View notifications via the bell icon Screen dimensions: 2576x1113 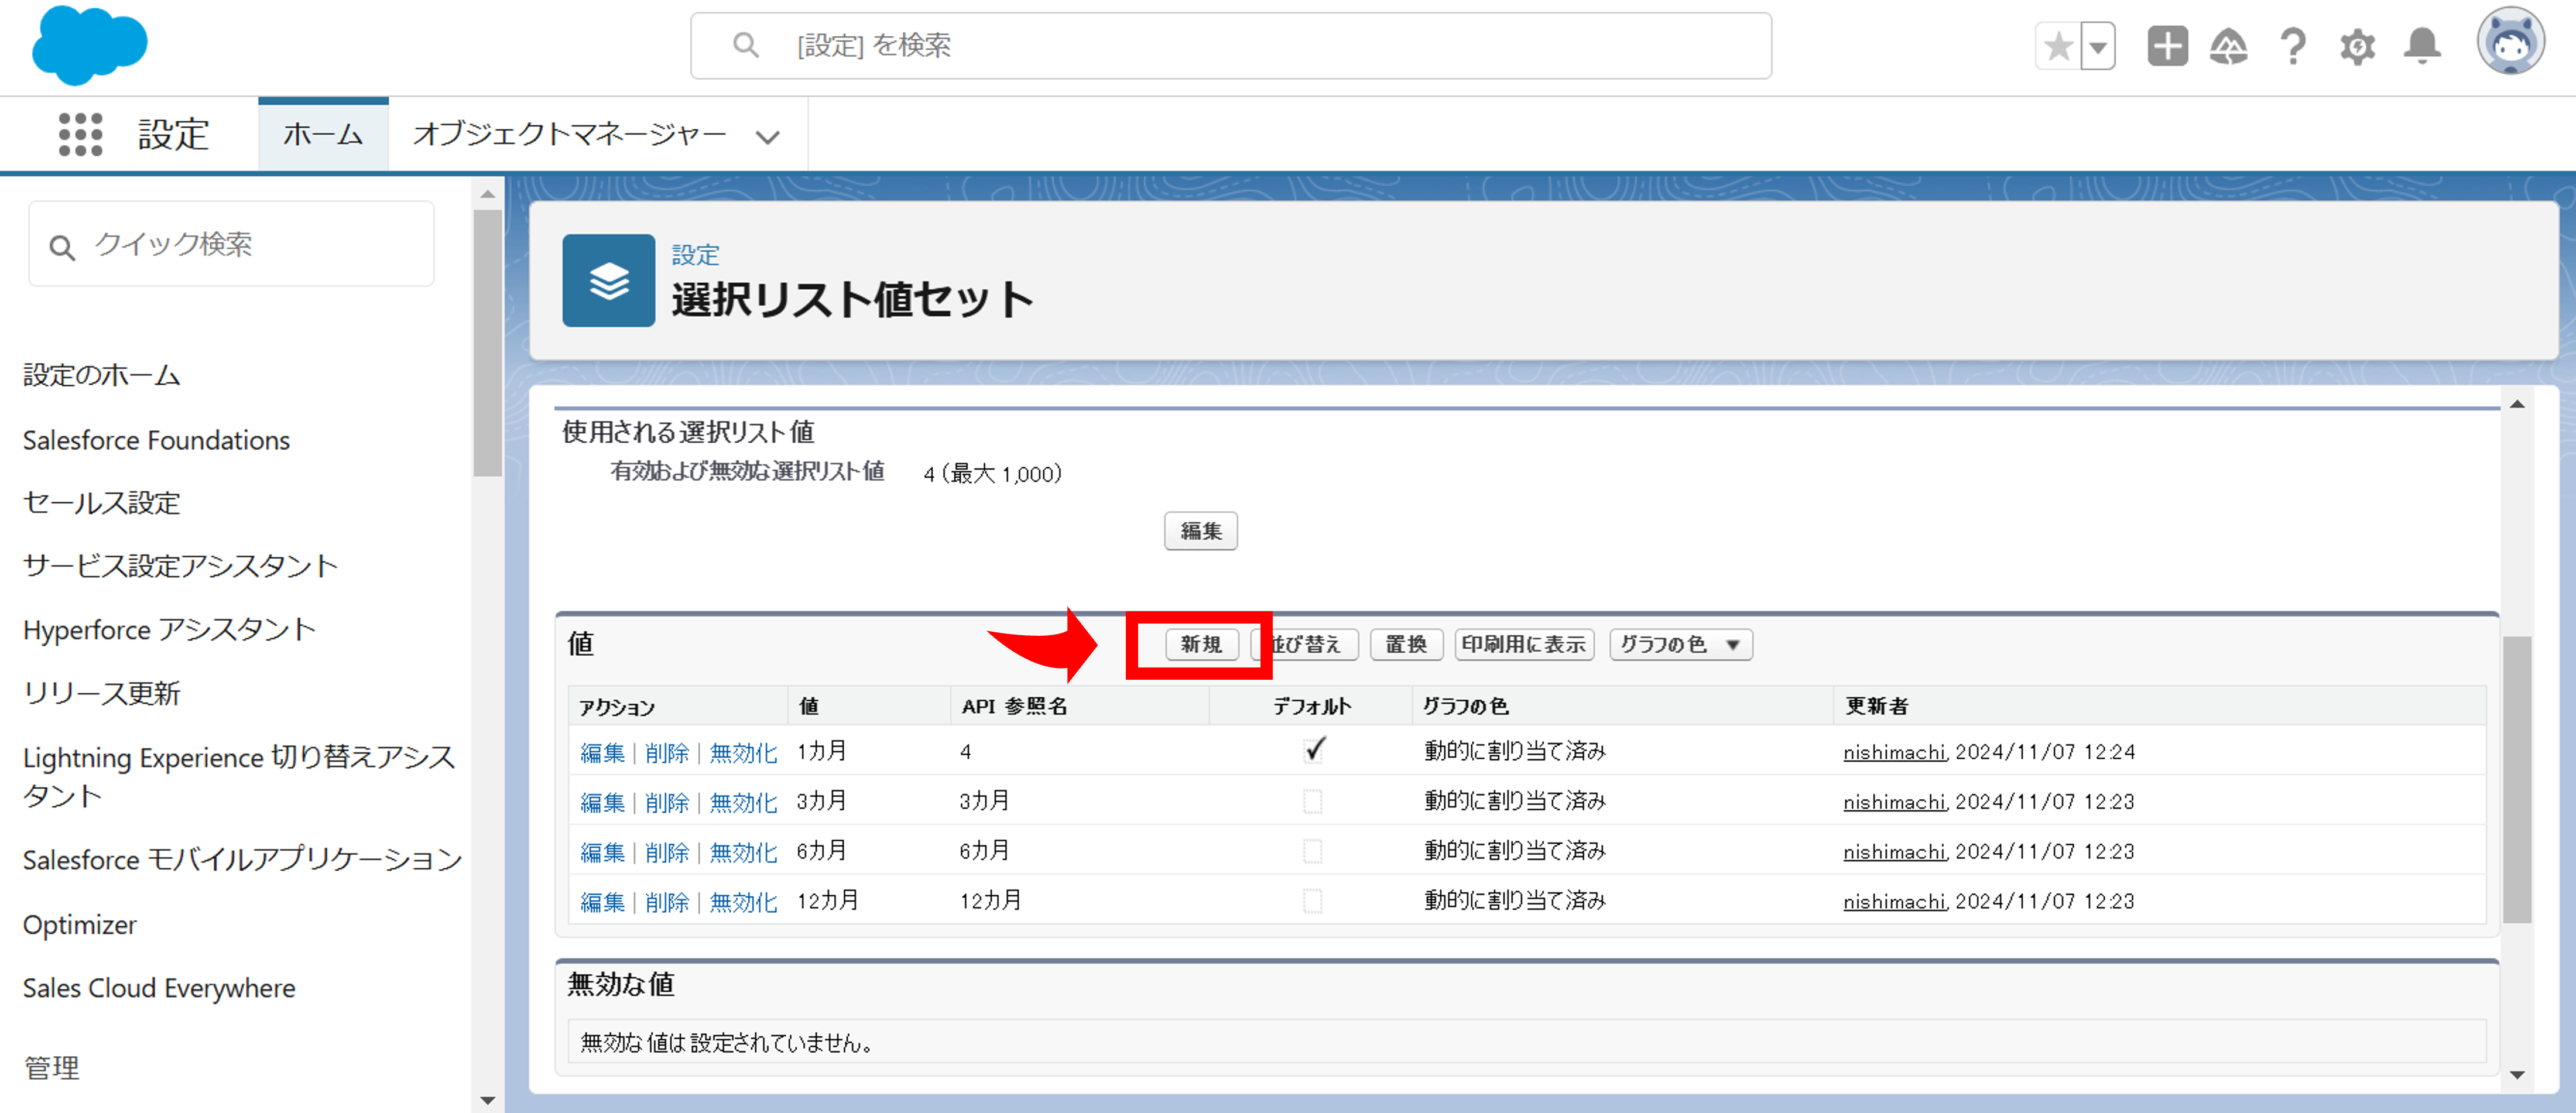coord(2421,45)
